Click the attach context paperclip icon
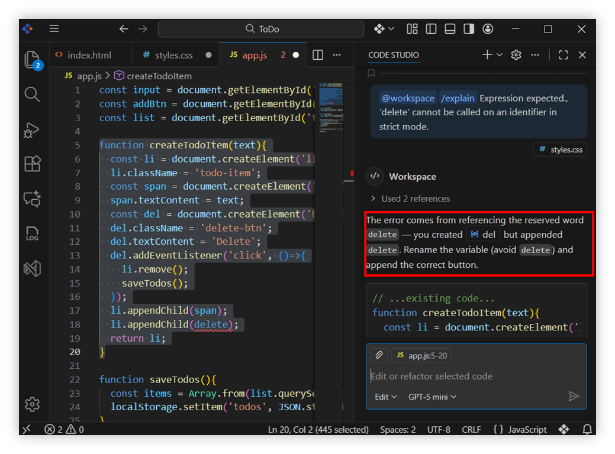The height and width of the screenshot is (454, 615). (x=379, y=355)
